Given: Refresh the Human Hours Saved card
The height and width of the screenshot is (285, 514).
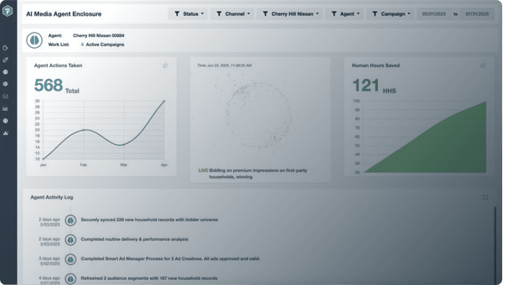Looking at the screenshot, I should (x=483, y=65).
